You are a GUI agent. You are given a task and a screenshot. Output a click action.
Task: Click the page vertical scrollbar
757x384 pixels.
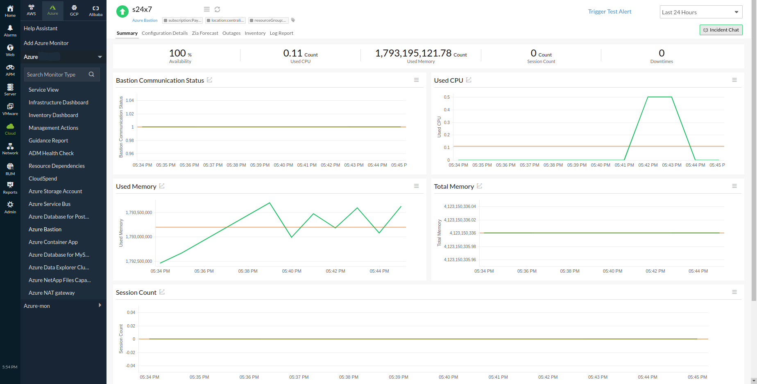tap(754, 151)
